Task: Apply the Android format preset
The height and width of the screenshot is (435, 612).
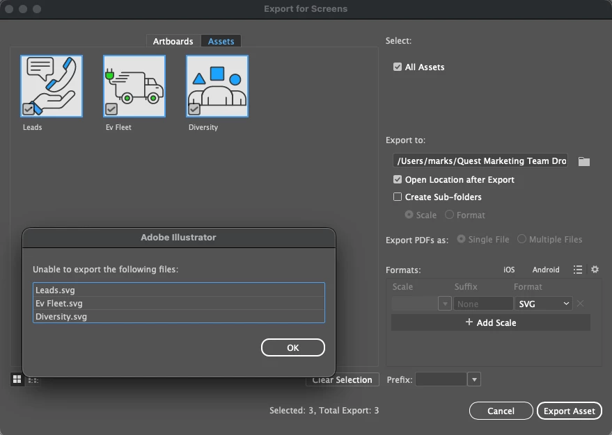Action: click(x=546, y=270)
